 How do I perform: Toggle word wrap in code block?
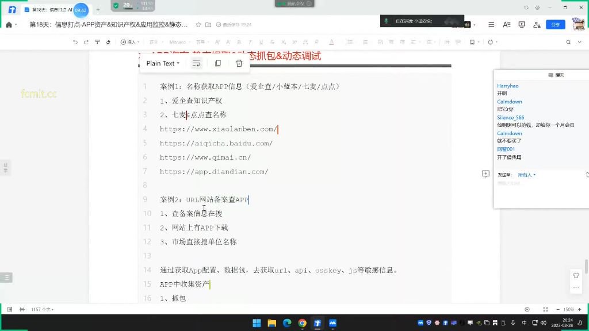(x=197, y=63)
